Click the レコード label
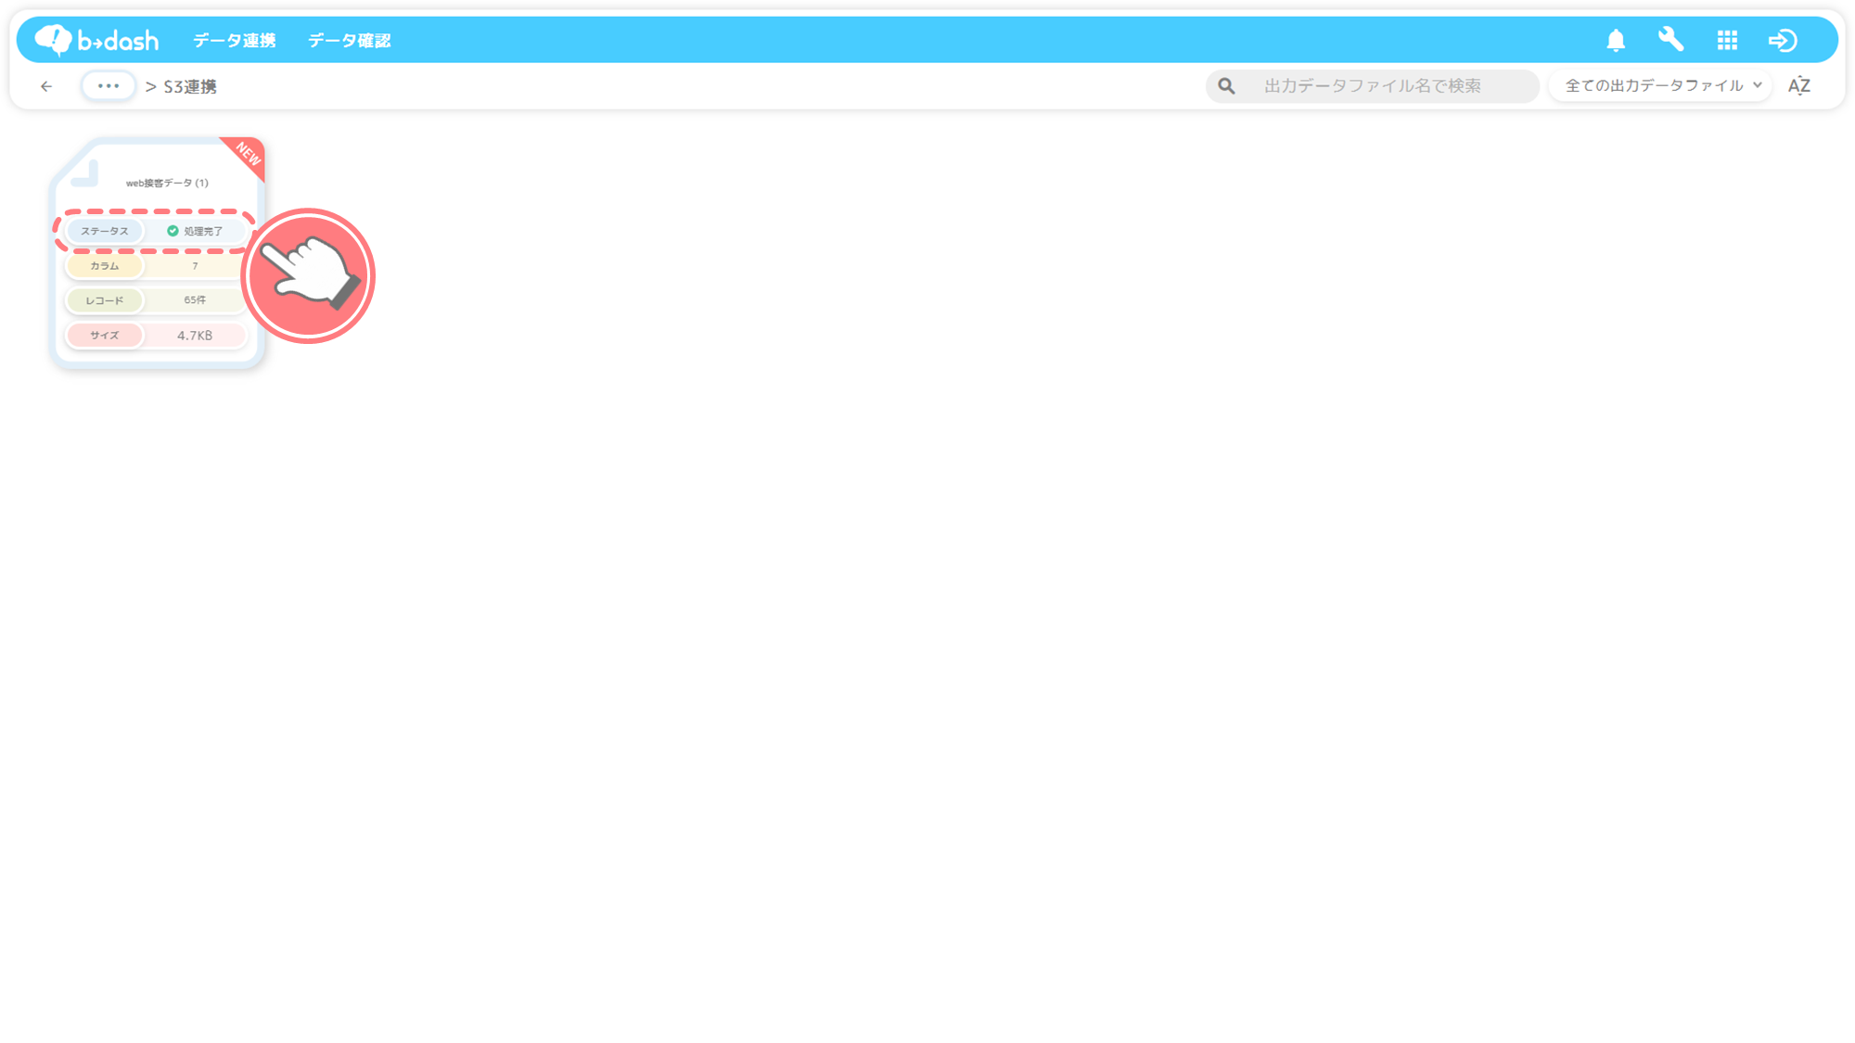Viewport: 1855px width, 1043px height. tap(105, 300)
